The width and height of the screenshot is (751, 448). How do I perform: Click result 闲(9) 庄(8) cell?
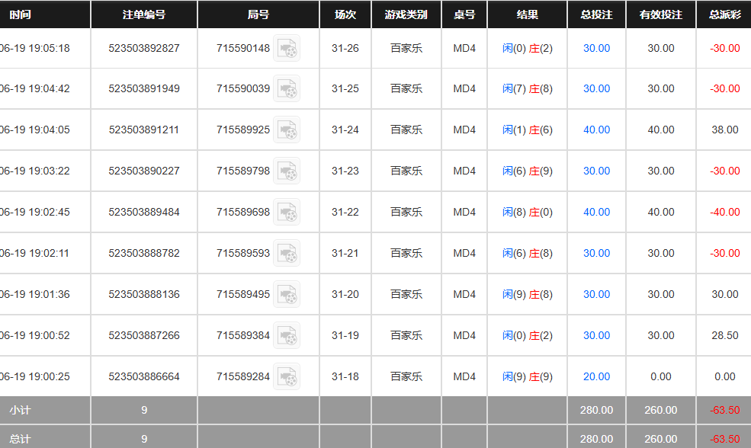[528, 294]
